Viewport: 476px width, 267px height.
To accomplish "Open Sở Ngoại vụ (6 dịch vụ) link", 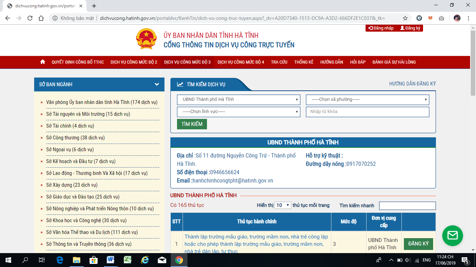I will pyautogui.click(x=70, y=149).
